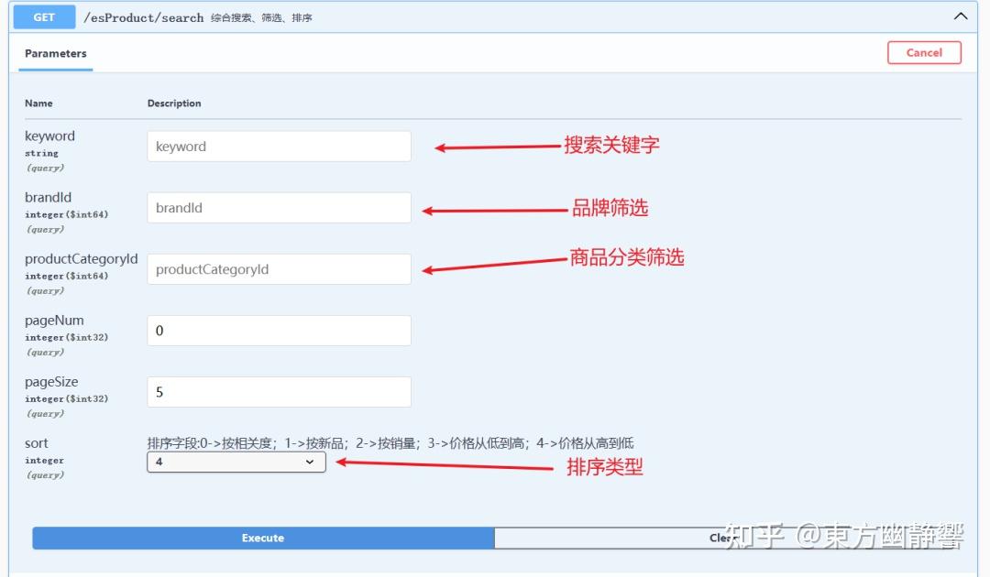Collapse the endpoint using the chevron arrow
Image resolution: width=990 pixels, height=577 pixels.
(960, 16)
